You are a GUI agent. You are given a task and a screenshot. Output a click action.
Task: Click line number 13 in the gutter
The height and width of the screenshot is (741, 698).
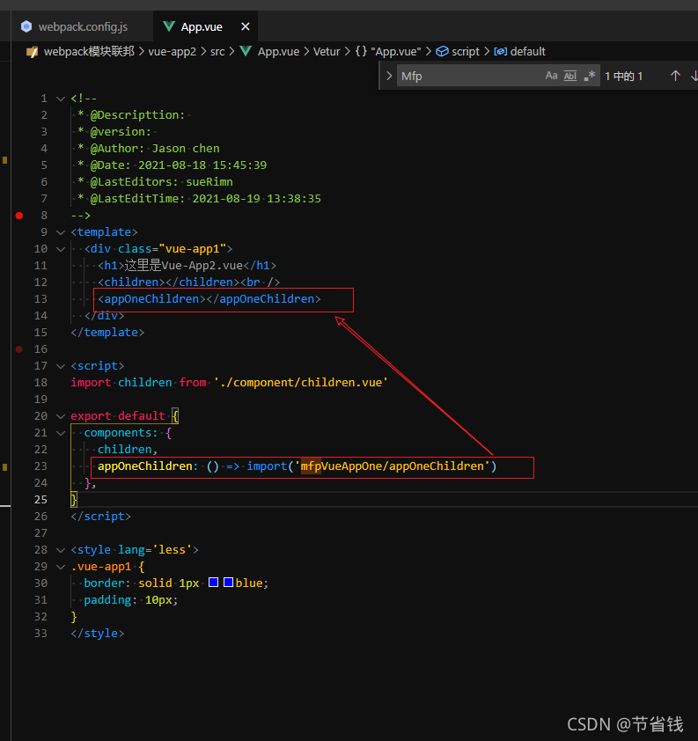point(40,298)
